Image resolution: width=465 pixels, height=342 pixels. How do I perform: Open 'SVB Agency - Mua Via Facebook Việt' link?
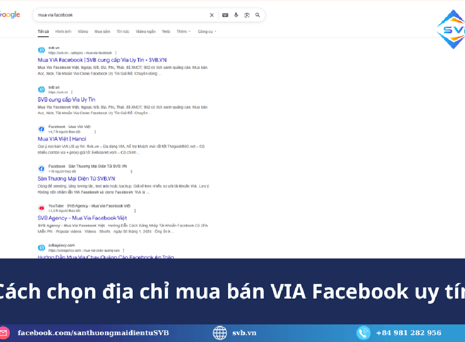[82, 218]
